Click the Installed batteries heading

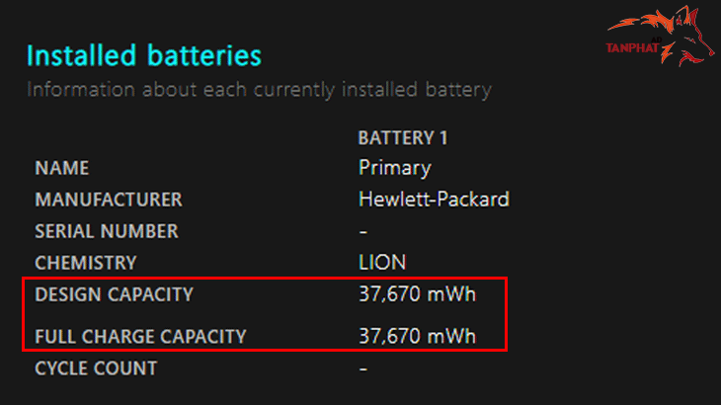(144, 54)
